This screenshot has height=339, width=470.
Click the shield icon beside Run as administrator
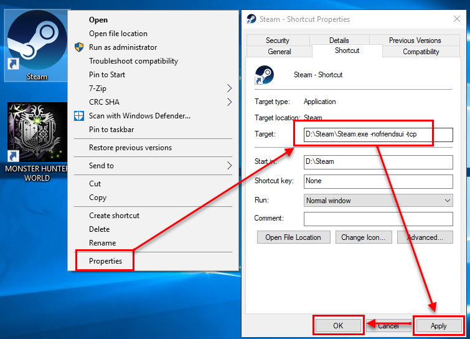[79, 47]
